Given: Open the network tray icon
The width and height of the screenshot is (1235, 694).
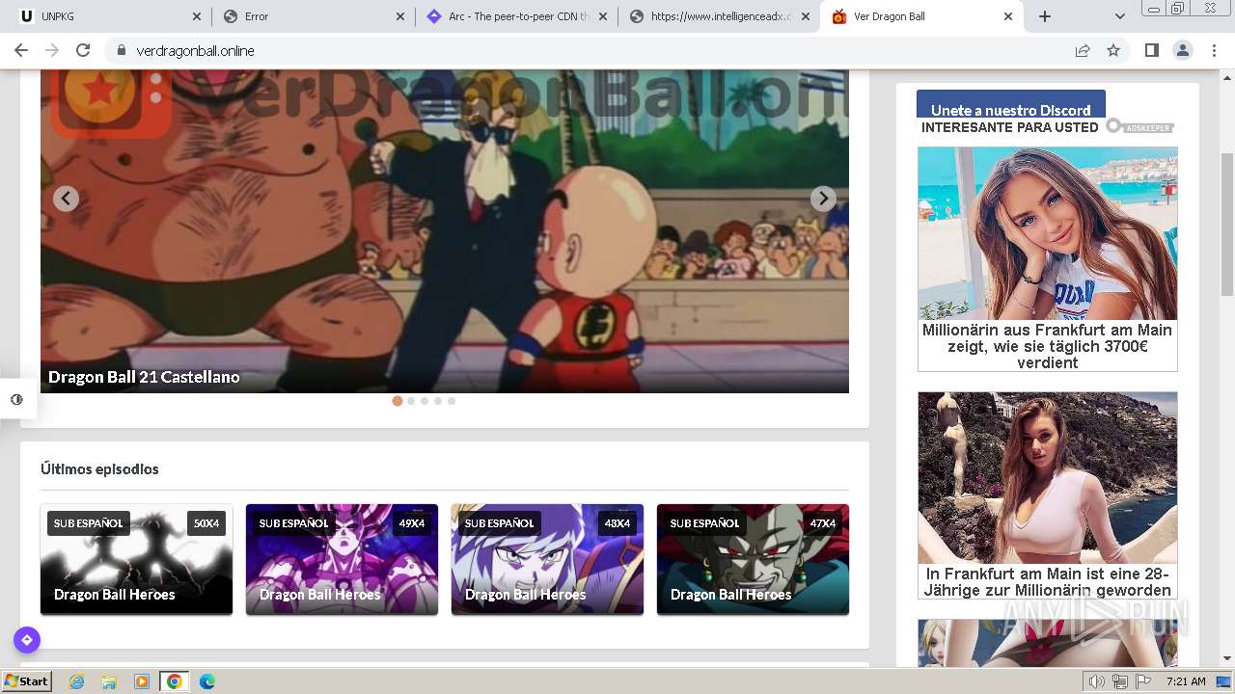Looking at the screenshot, I should pyautogui.click(x=1120, y=681).
